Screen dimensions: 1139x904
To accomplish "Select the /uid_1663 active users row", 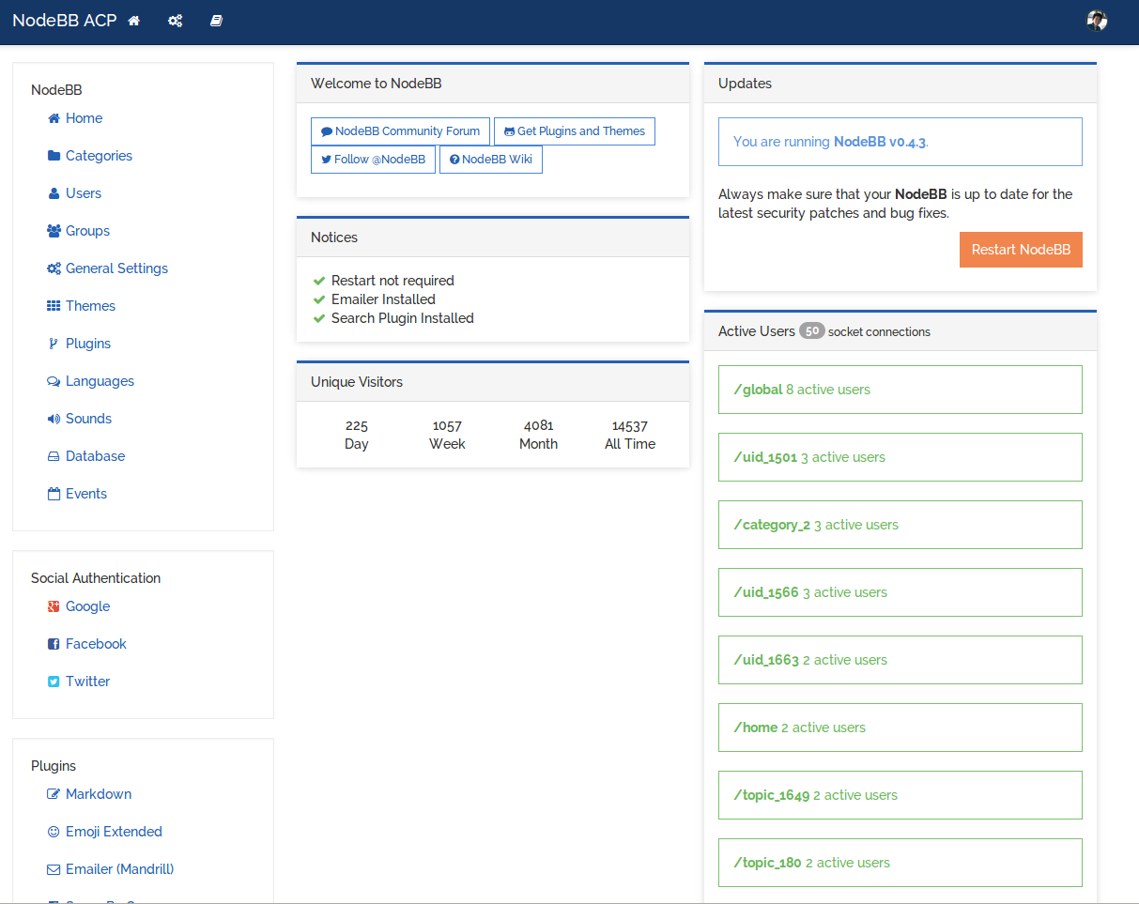I will tap(900, 660).
